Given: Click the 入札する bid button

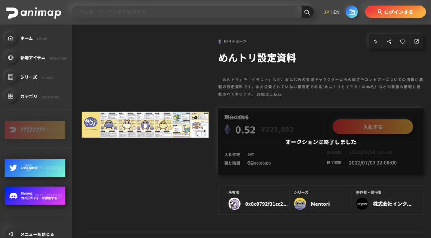Looking at the screenshot, I should pos(373,127).
